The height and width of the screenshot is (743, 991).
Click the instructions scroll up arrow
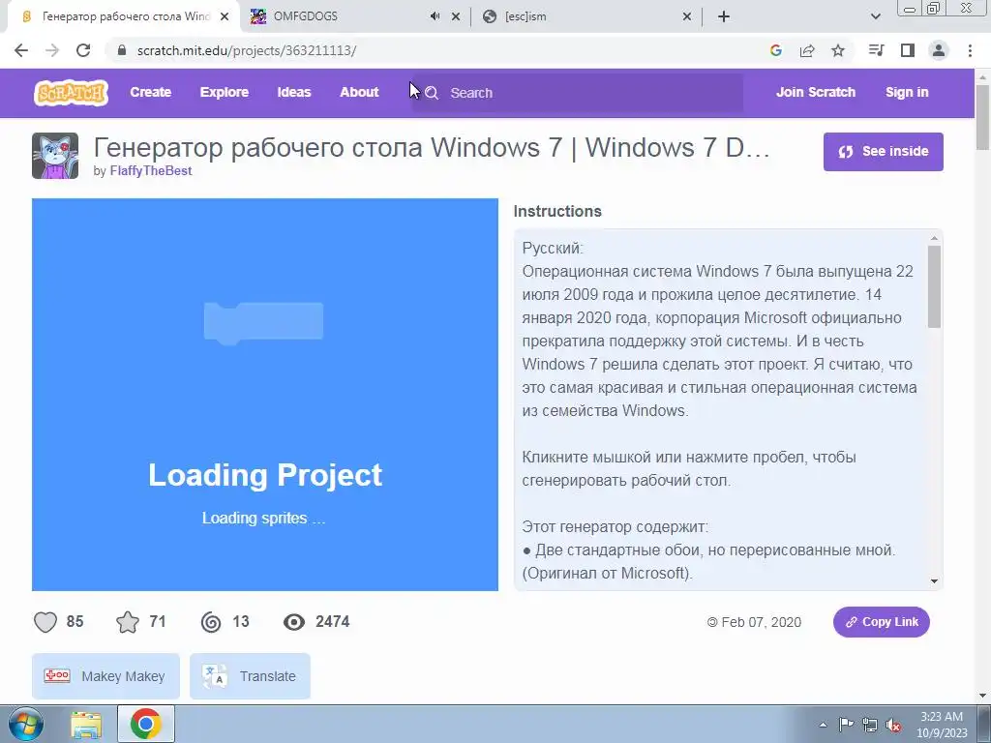934,238
